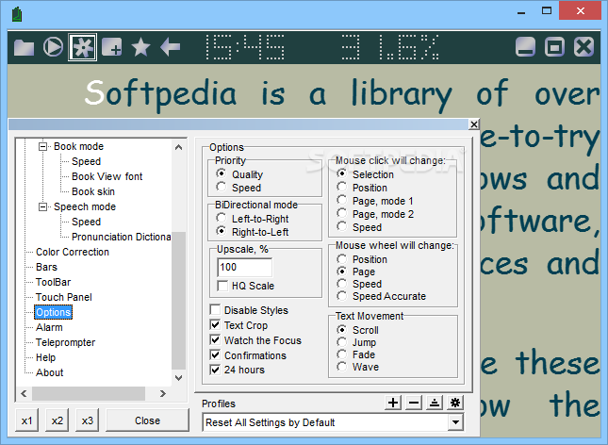Image resolution: width=608 pixels, height=445 pixels.
Task: Open ToolBar settings in tree
Action: pyautogui.click(x=53, y=282)
